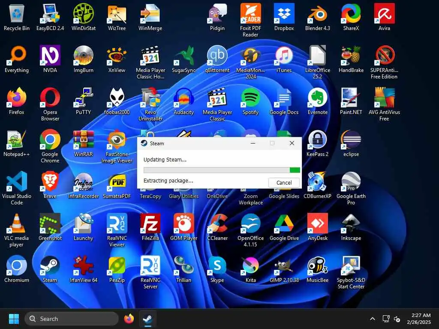The image size is (439, 329).
Task: Select the MusicBee desktop icon
Action: click(318, 269)
